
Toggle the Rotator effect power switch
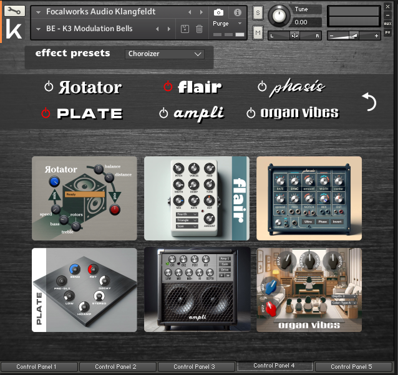[x=49, y=87]
